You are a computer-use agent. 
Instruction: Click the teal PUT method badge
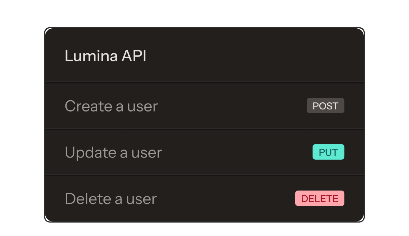[x=328, y=152]
